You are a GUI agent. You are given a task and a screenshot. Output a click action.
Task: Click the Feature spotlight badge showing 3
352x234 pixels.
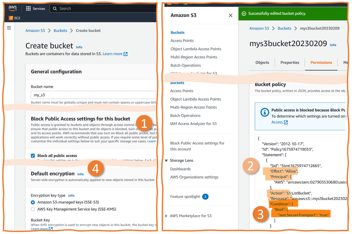pyautogui.click(x=205, y=197)
